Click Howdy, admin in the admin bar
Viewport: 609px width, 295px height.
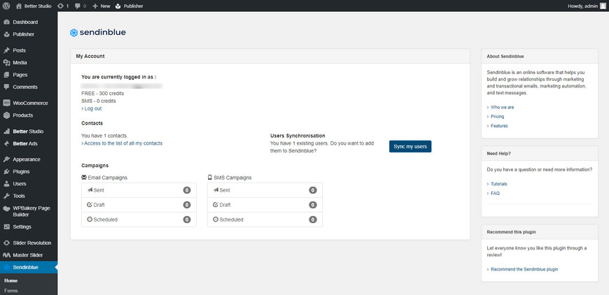pyautogui.click(x=582, y=6)
